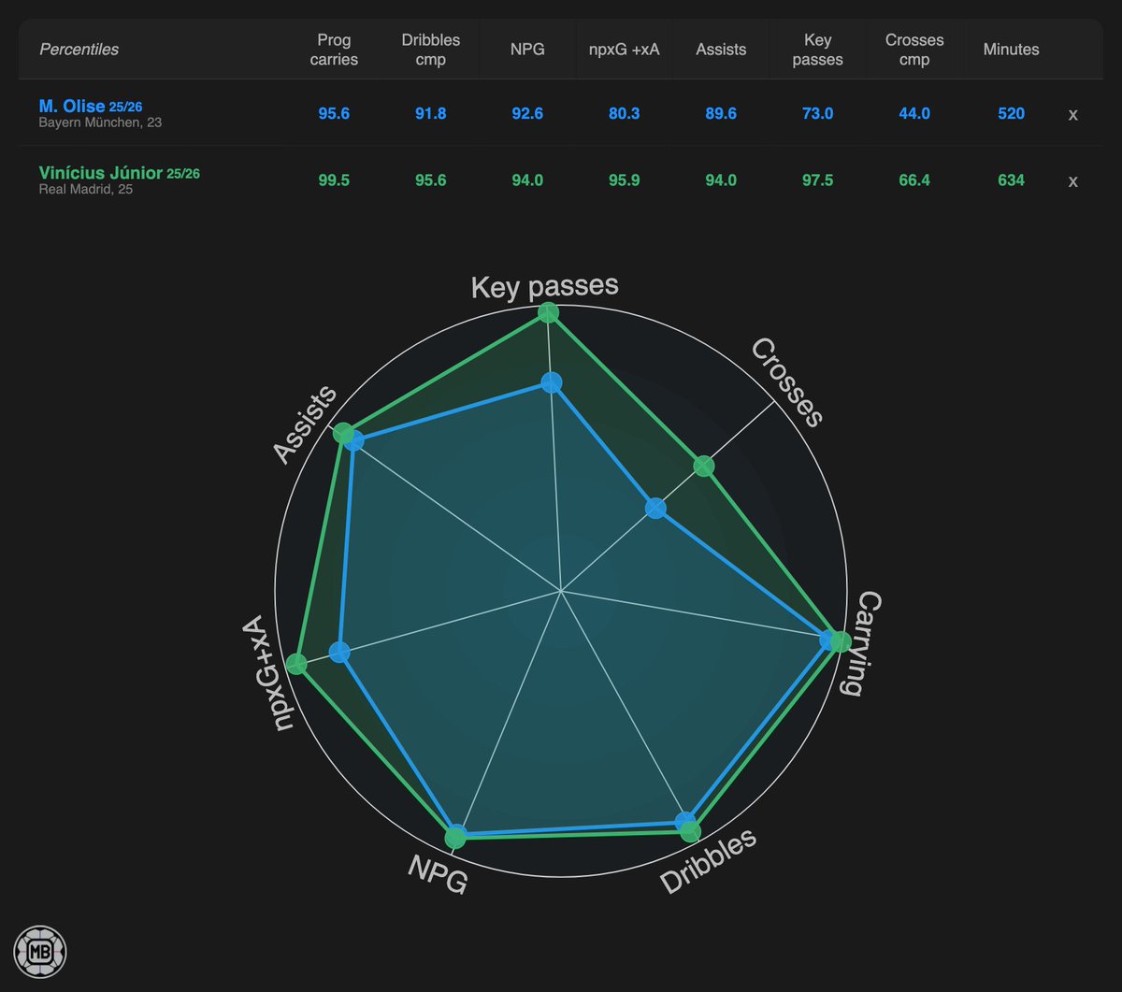Sort by Minutes column header

(1011, 50)
